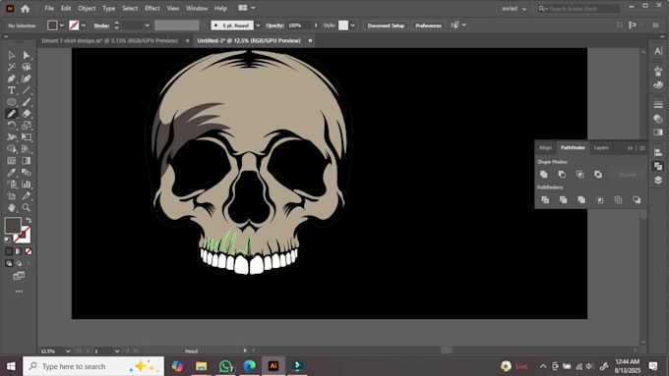Open zoom level 12.5% dropdown
669x376 pixels.
(68, 351)
